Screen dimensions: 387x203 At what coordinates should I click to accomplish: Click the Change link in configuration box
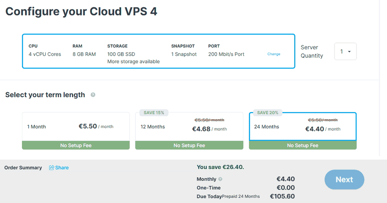274,54
